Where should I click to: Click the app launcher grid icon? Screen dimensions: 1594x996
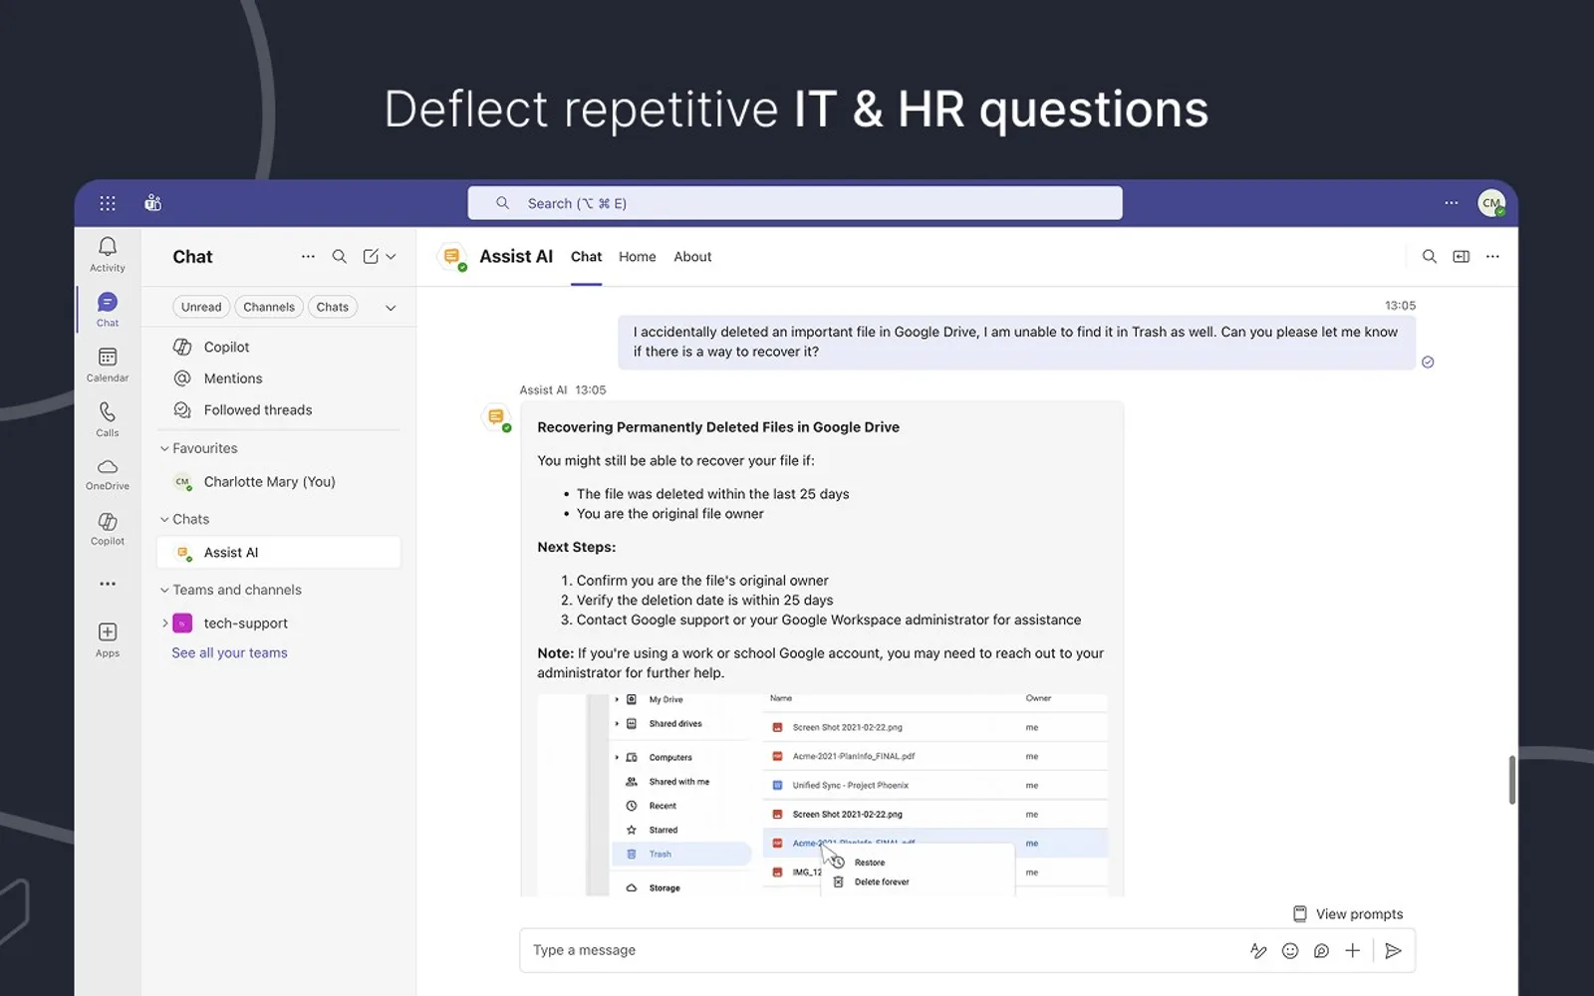coord(108,203)
